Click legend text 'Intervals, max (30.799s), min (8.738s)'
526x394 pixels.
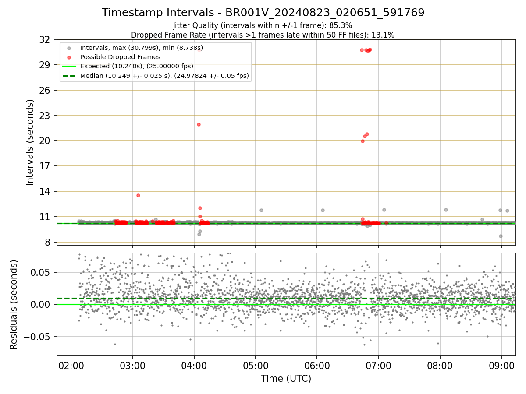[142, 48]
